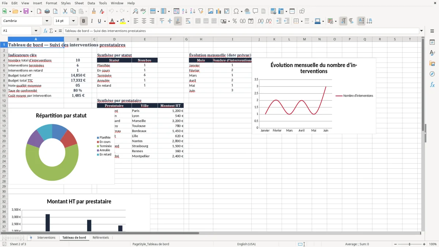Click the Insert Comment icon
This screenshot has width=439, height=247.
(255, 11)
